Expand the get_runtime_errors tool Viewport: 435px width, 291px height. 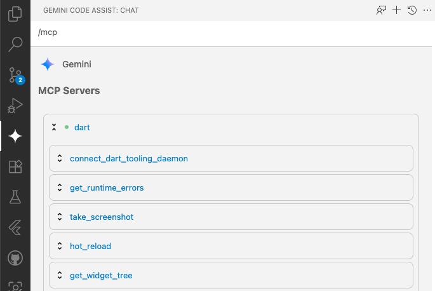(60, 187)
